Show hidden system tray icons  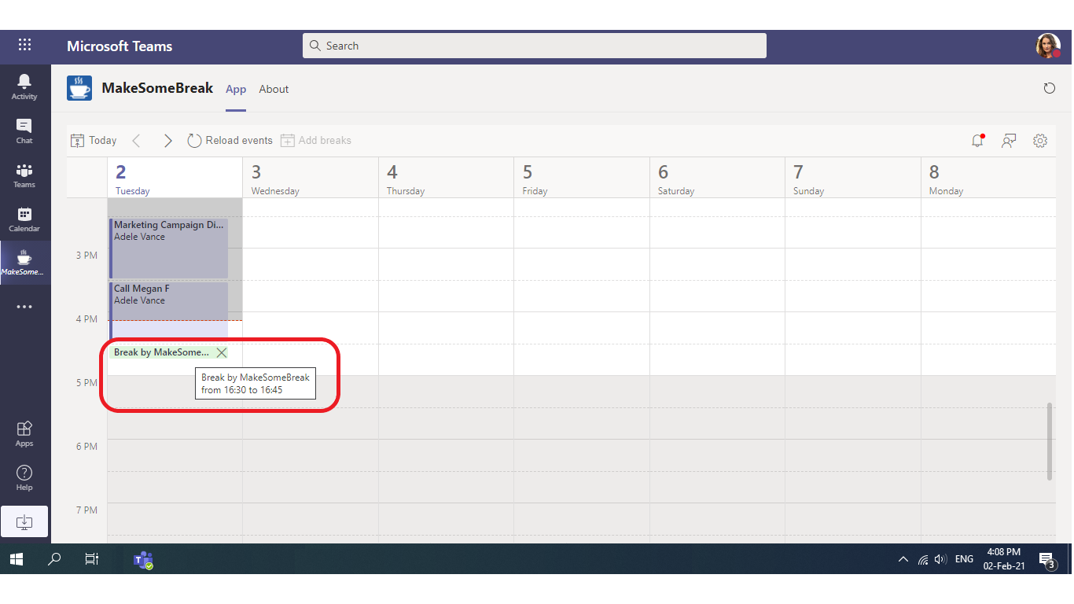903,559
